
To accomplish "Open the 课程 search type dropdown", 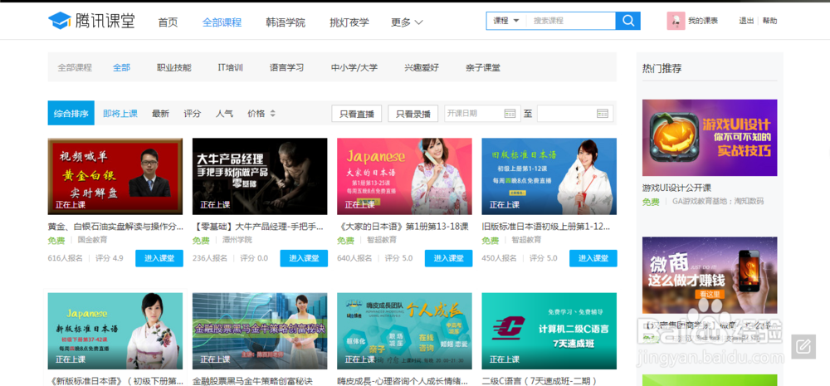I will point(506,21).
